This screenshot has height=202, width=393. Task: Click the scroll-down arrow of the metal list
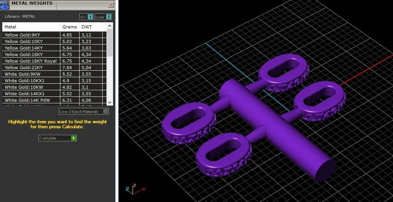pos(110,103)
